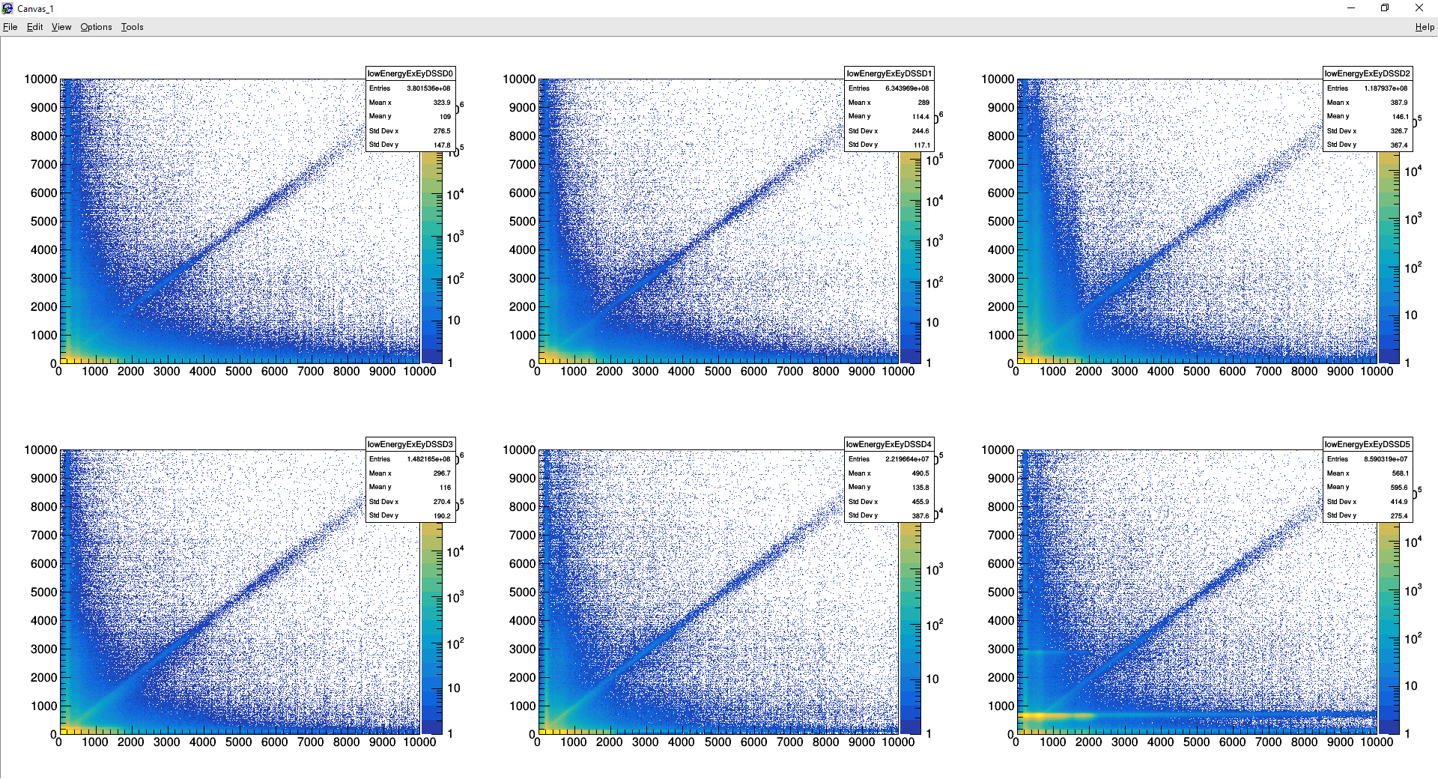Click the Std Dev x value 244.6

[x=920, y=131]
